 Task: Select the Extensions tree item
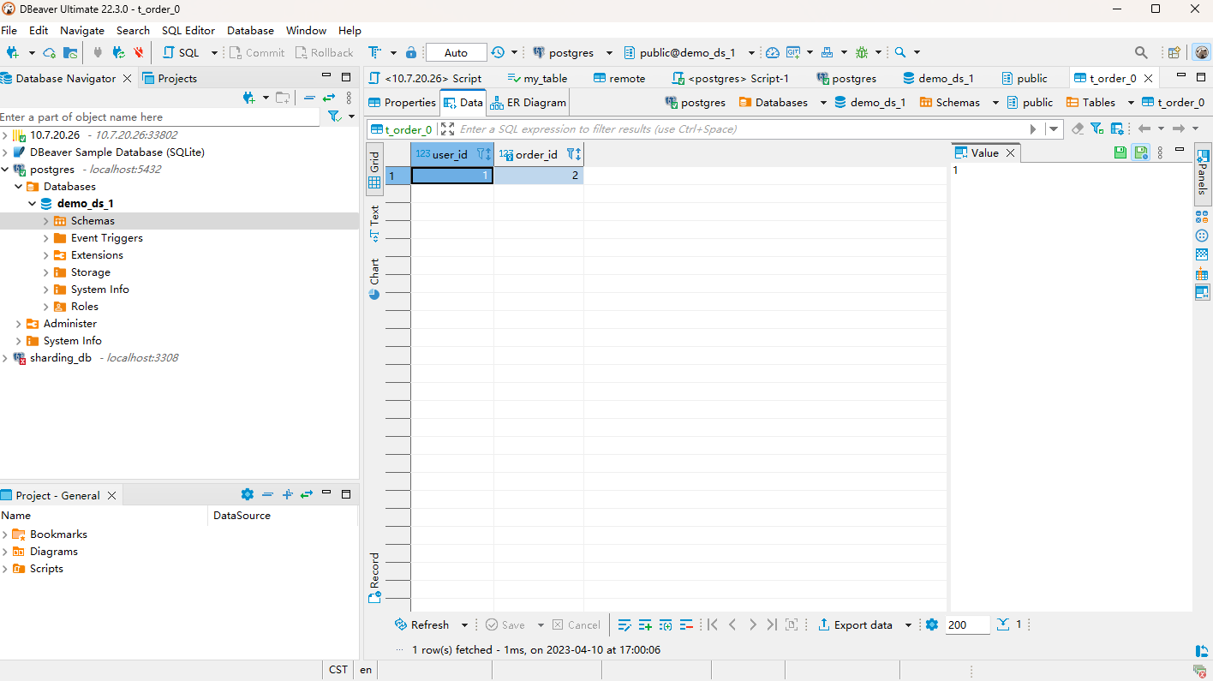click(97, 255)
